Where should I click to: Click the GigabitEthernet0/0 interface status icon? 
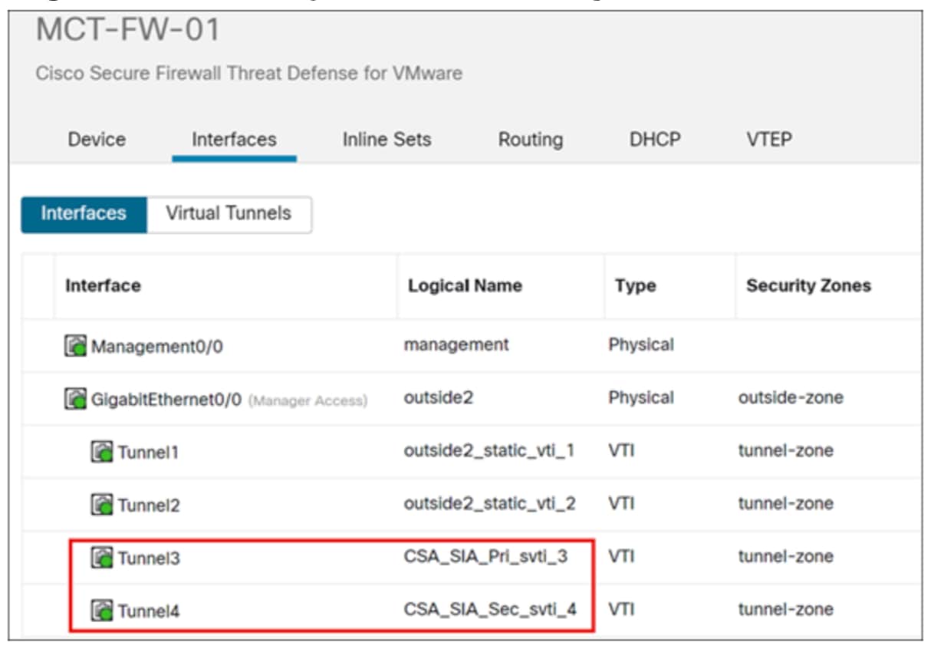click(x=74, y=400)
